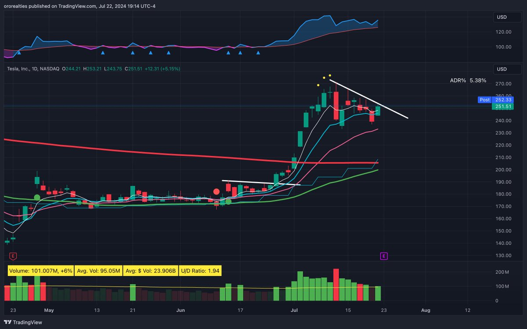The image size is (527, 329).
Task: Click the 180.00 price axis label
Action: pos(502,194)
